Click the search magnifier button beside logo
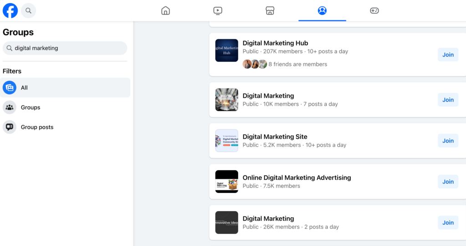This screenshot has height=246, width=466. (29, 11)
